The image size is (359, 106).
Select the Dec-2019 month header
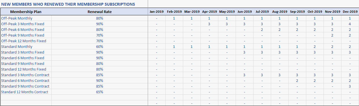point(350,12)
